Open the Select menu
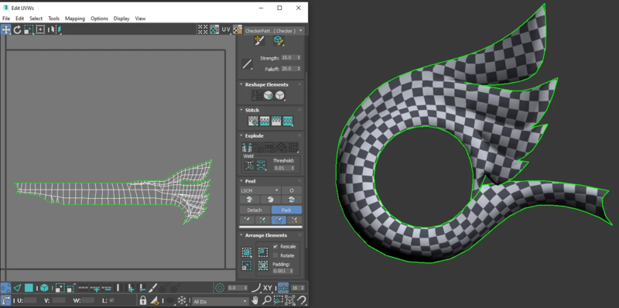 [x=36, y=19]
